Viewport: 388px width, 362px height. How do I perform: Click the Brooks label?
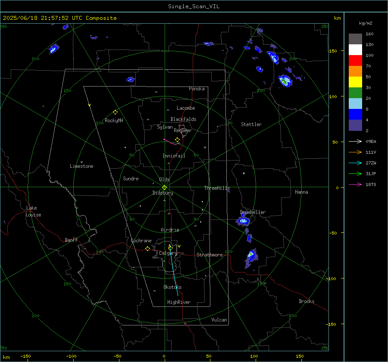point(307,301)
